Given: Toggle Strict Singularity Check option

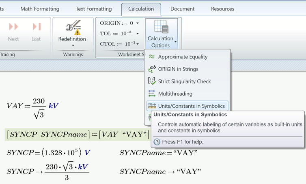Looking at the screenshot, I should 187,81.
